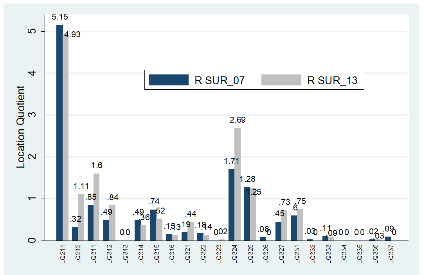Select the blue LQ324 bar labeled 1.71
The height and width of the screenshot is (275, 423).
click(232, 204)
